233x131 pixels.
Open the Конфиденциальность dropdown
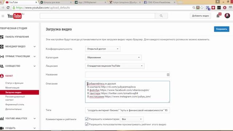pos(103,49)
